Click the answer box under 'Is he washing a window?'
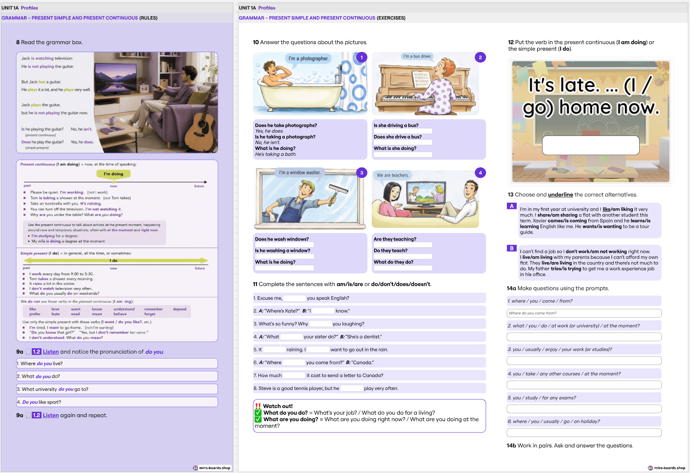Image resolution: width=690 pixels, height=473 pixels. (284, 257)
